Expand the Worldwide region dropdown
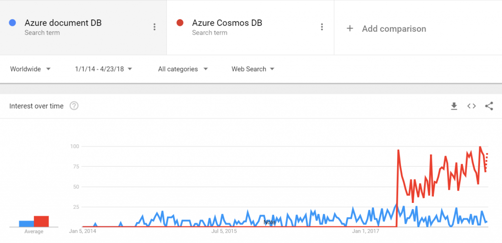The image size is (502, 243). pyautogui.click(x=30, y=69)
